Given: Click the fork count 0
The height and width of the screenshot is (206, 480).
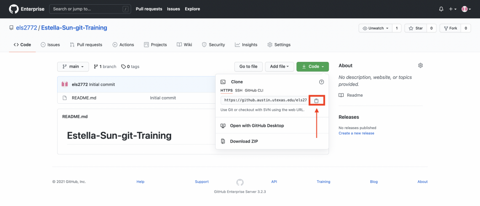Looking at the screenshot, I should tap(465, 28).
